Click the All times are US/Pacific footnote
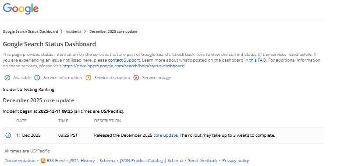The image size is (340, 166). coord(27,151)
